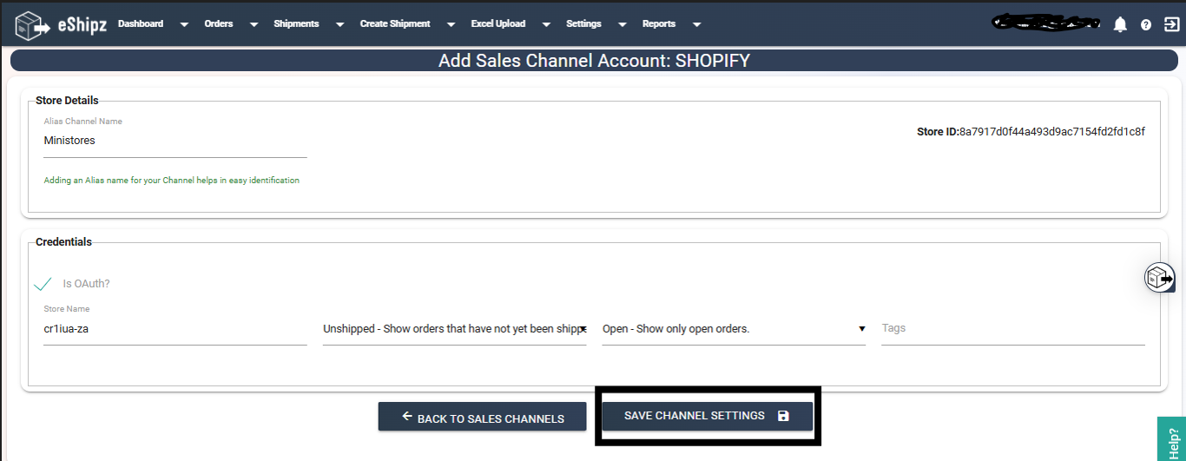Click the save disk icon on button
1186x461 pixels.
pos(783,416)
